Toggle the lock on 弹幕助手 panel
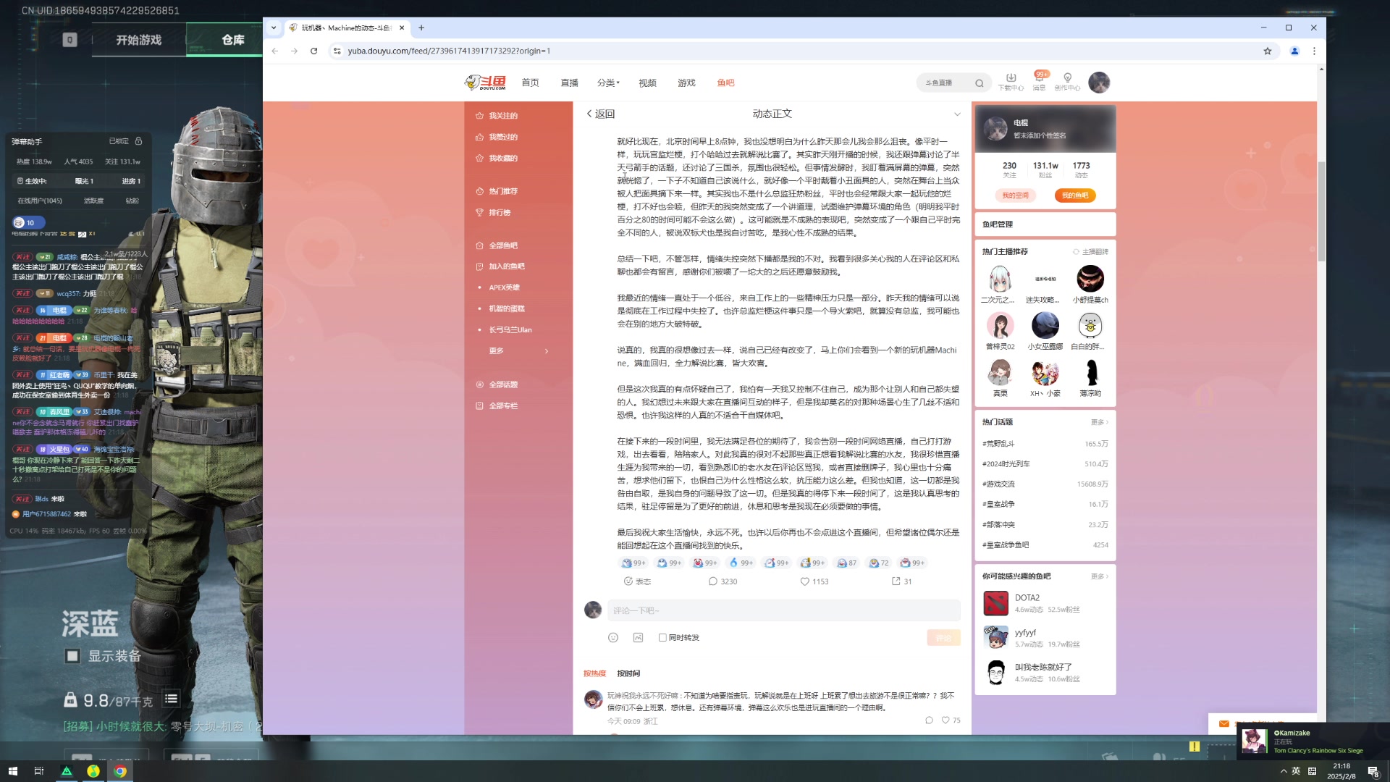Screen dimensions: 1390x782 click(x=138, y=140)
